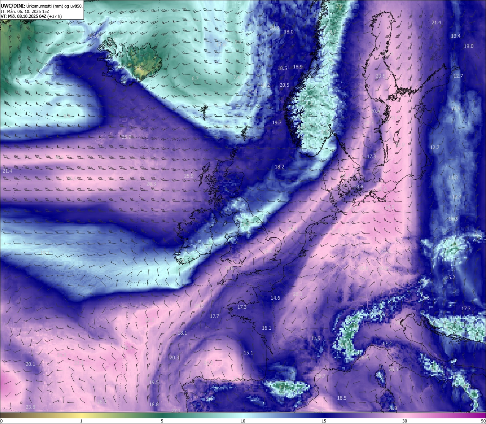Click the map value '18.2'

click(279, 167)
